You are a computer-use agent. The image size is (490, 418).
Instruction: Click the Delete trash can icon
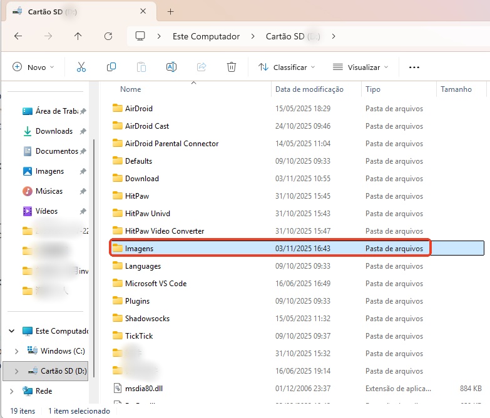coord(232,67)
